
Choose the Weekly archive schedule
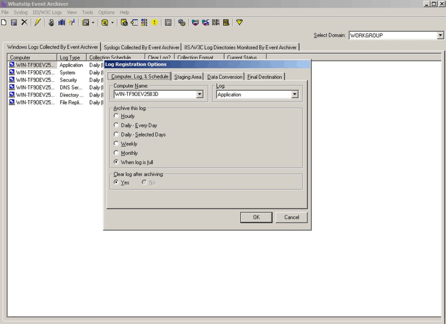pos(116,144)
